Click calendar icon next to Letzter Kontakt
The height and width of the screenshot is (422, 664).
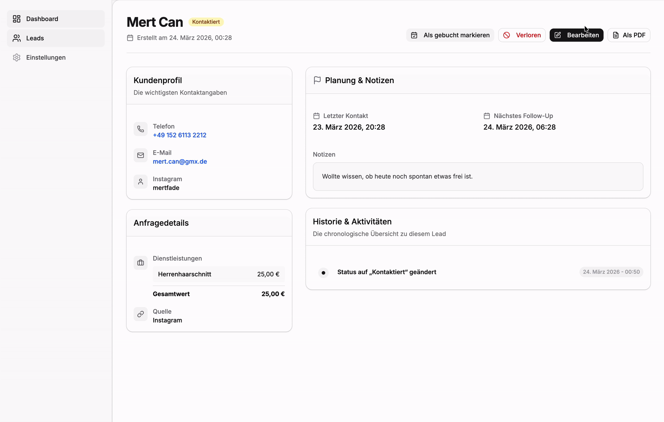pyautogui.click(x=316, y=116)
